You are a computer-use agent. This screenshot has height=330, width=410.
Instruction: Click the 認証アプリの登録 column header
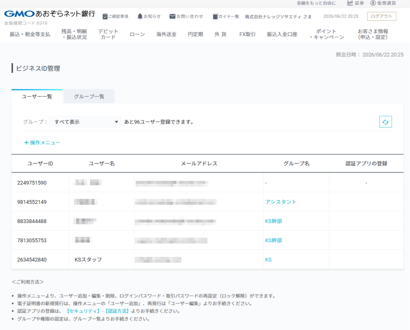366,164
